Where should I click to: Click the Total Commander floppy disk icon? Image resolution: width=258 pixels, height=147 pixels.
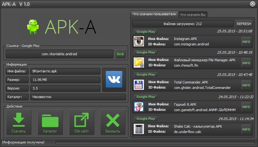(139, 85)
